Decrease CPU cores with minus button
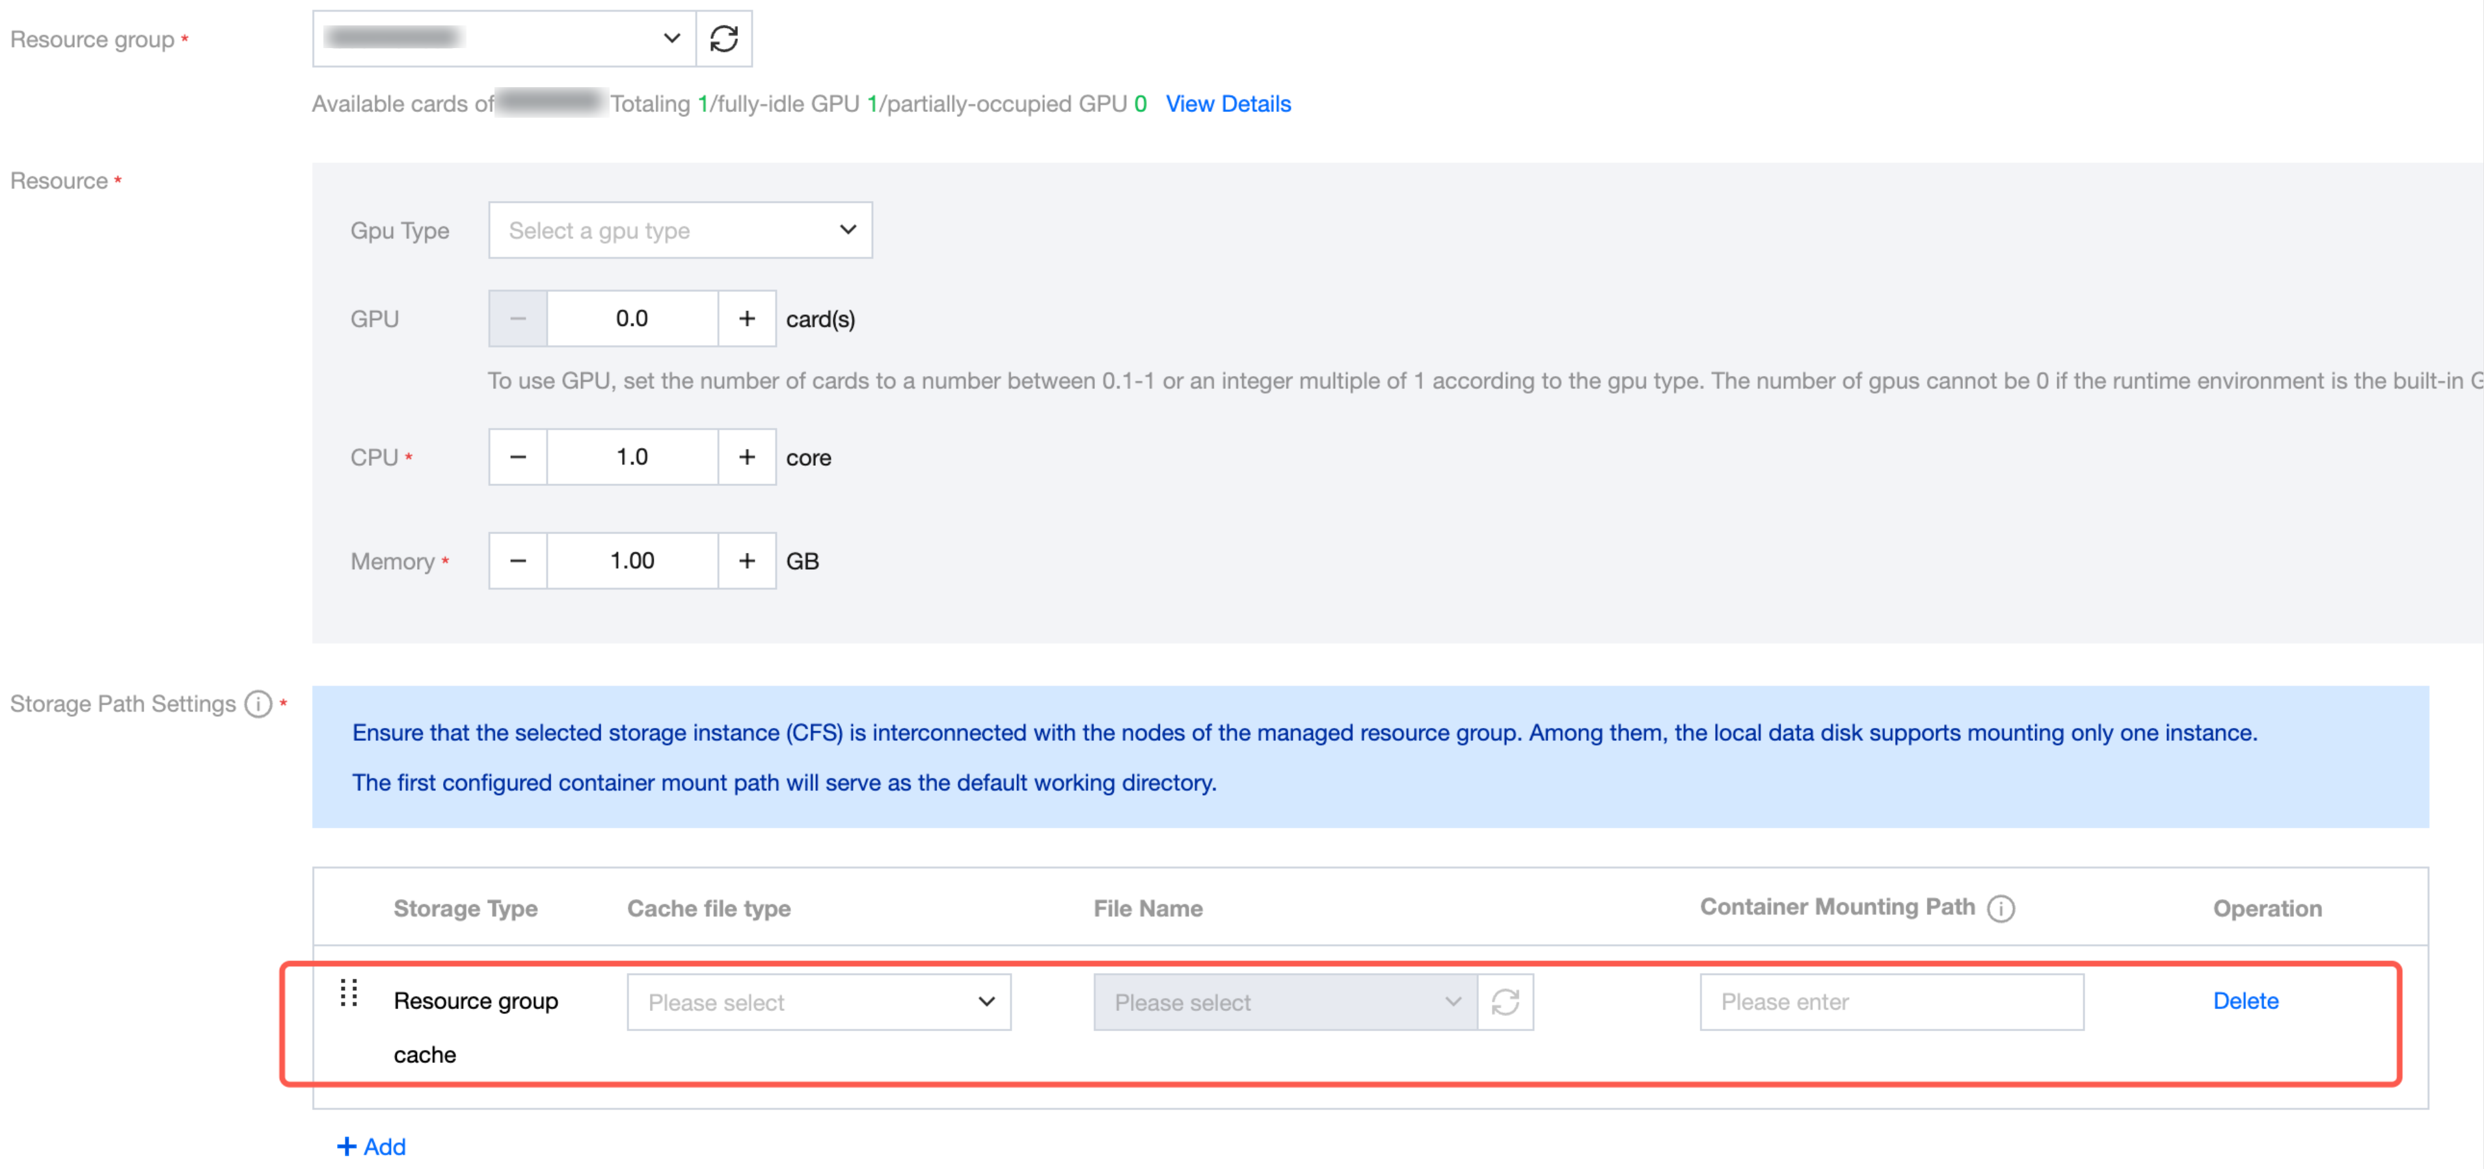Viewport: 2484px width, 1169px height. pyautogui.click(x=518, y=457)
